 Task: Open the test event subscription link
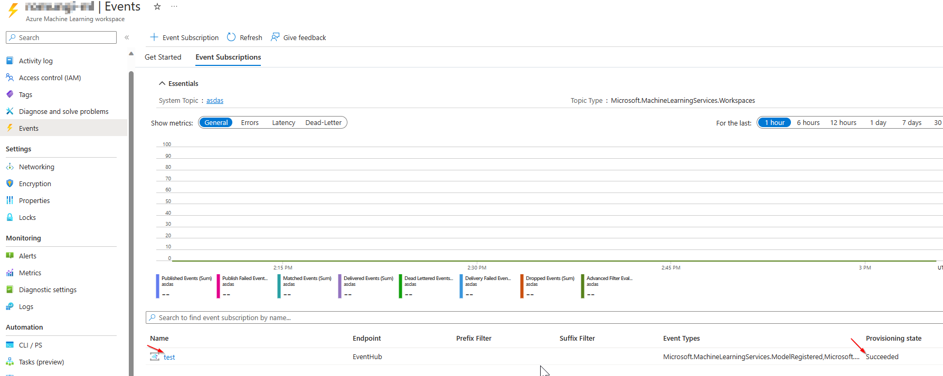pyautogui.click(x=169, y=357)
